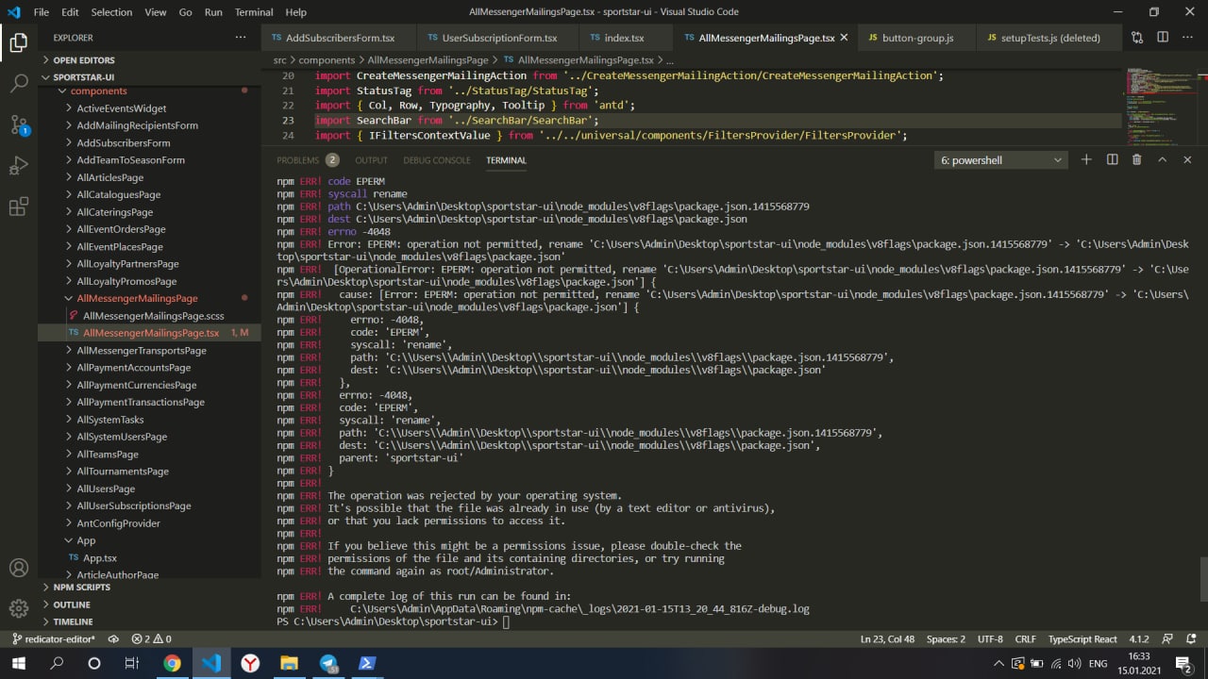The image size is (1208, 679).
Task: Open the Extensions view icon
Action: 18,207
